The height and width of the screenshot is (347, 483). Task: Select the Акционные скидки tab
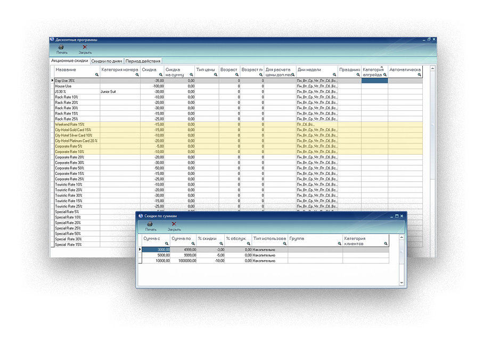70,61
